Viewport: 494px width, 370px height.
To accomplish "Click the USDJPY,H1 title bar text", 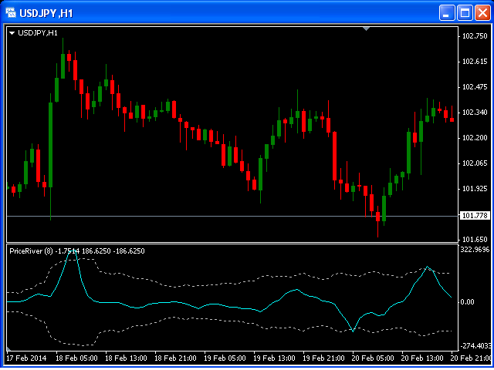I will click(x=46, y=13).
